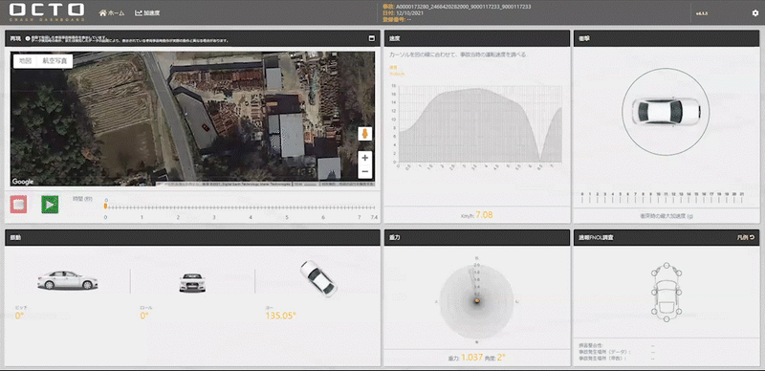Play the crash replay
Image resolution: width=765 pixels, height=371 pixels.
point(50,204)
